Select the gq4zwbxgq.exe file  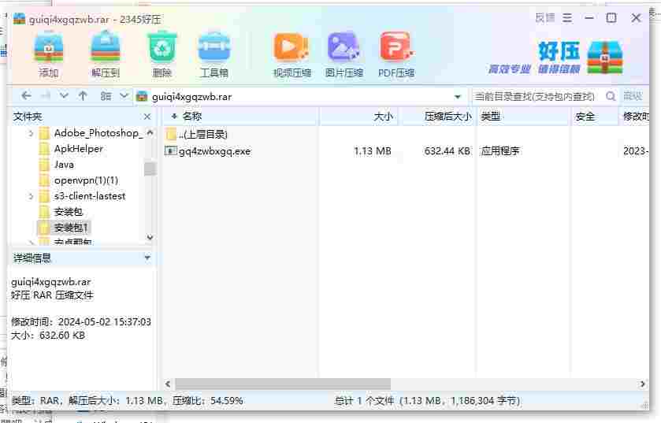[x=214, y=151]
